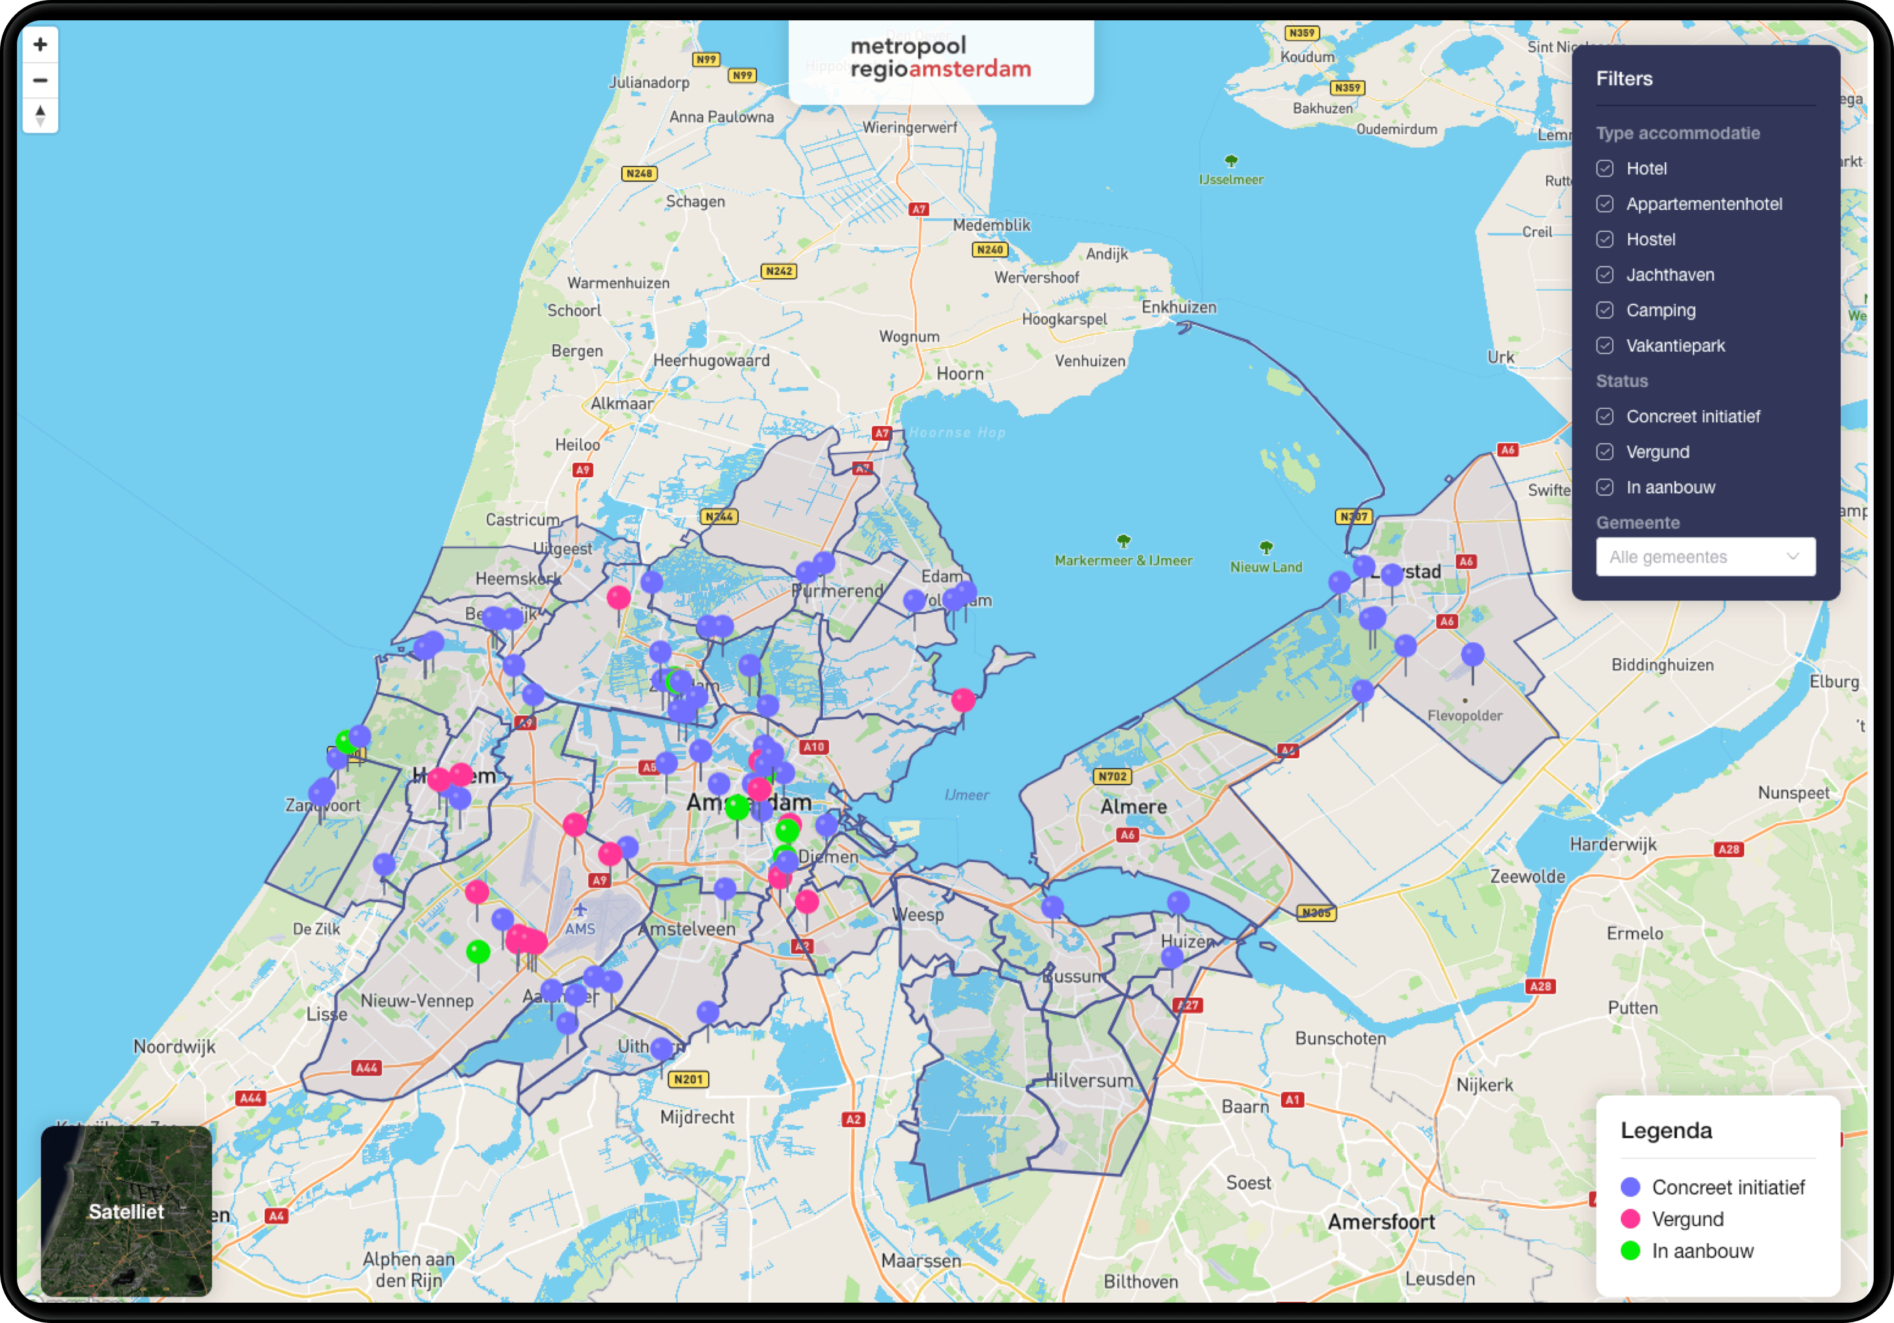This screenshot has height=1323, width=1894.
Task: Select the purple pin at Amstelveen
Action: point(725,889)
